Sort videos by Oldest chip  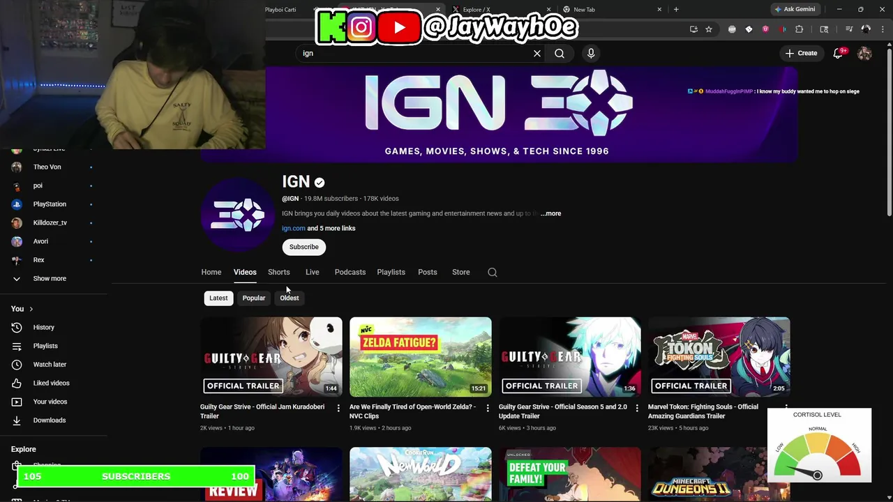coord(290,298)
